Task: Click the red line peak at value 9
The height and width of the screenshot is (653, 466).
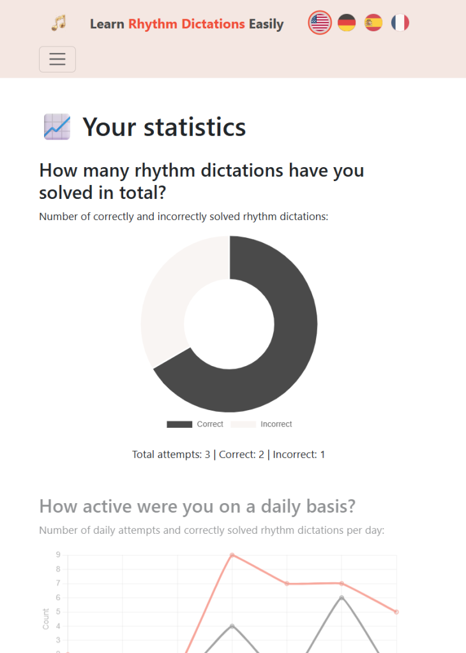Action: [x=232, y=555]
